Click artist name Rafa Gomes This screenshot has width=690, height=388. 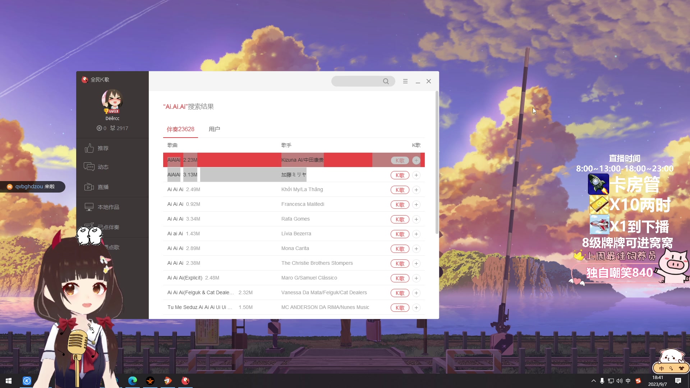point(295,219)
